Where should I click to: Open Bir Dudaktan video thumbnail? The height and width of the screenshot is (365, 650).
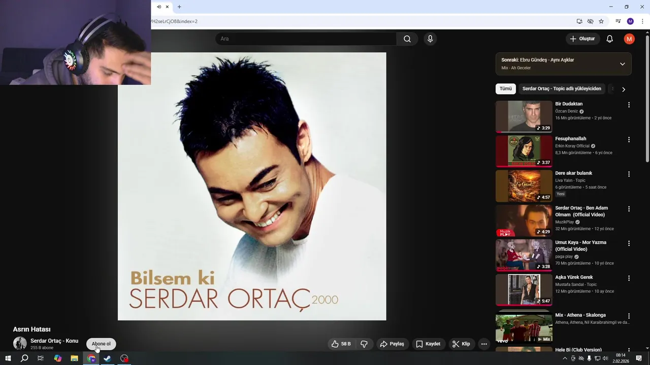pos(524,117)
